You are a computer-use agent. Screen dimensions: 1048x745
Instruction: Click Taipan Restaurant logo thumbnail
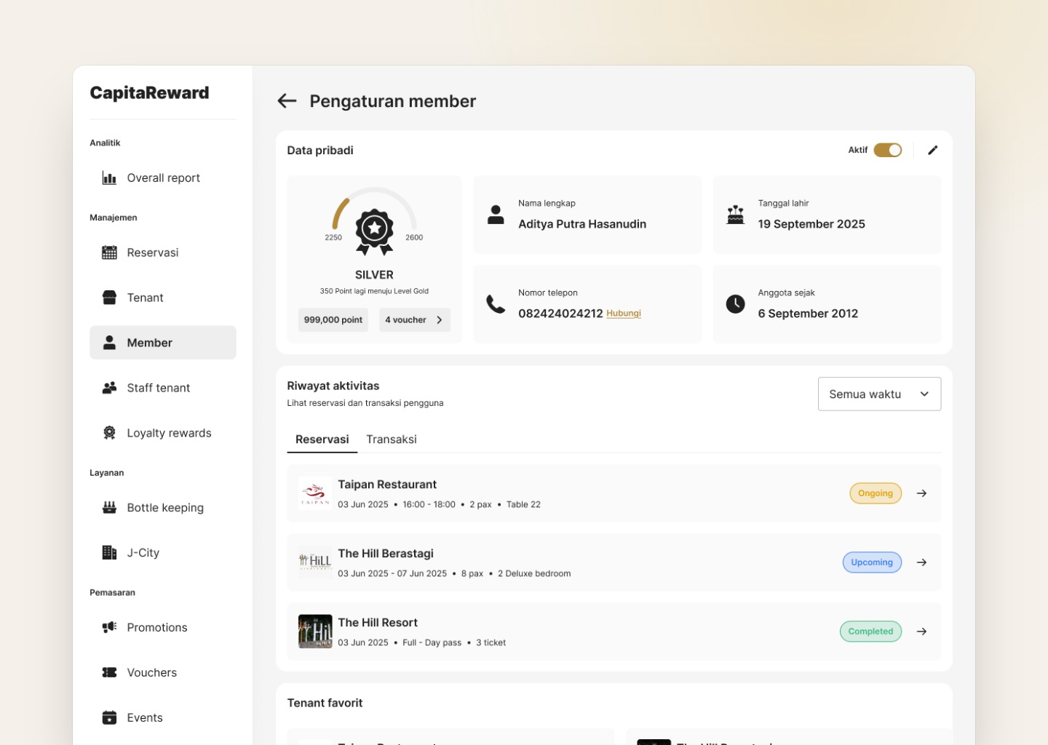315,493
